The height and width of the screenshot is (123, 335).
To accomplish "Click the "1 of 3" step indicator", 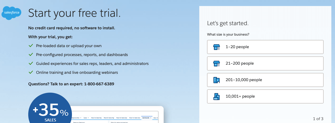I will tap(318, 119).
